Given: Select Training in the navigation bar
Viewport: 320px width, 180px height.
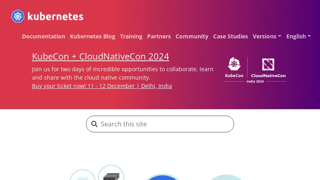Looking at the screenshot, I should pos(131,36).
